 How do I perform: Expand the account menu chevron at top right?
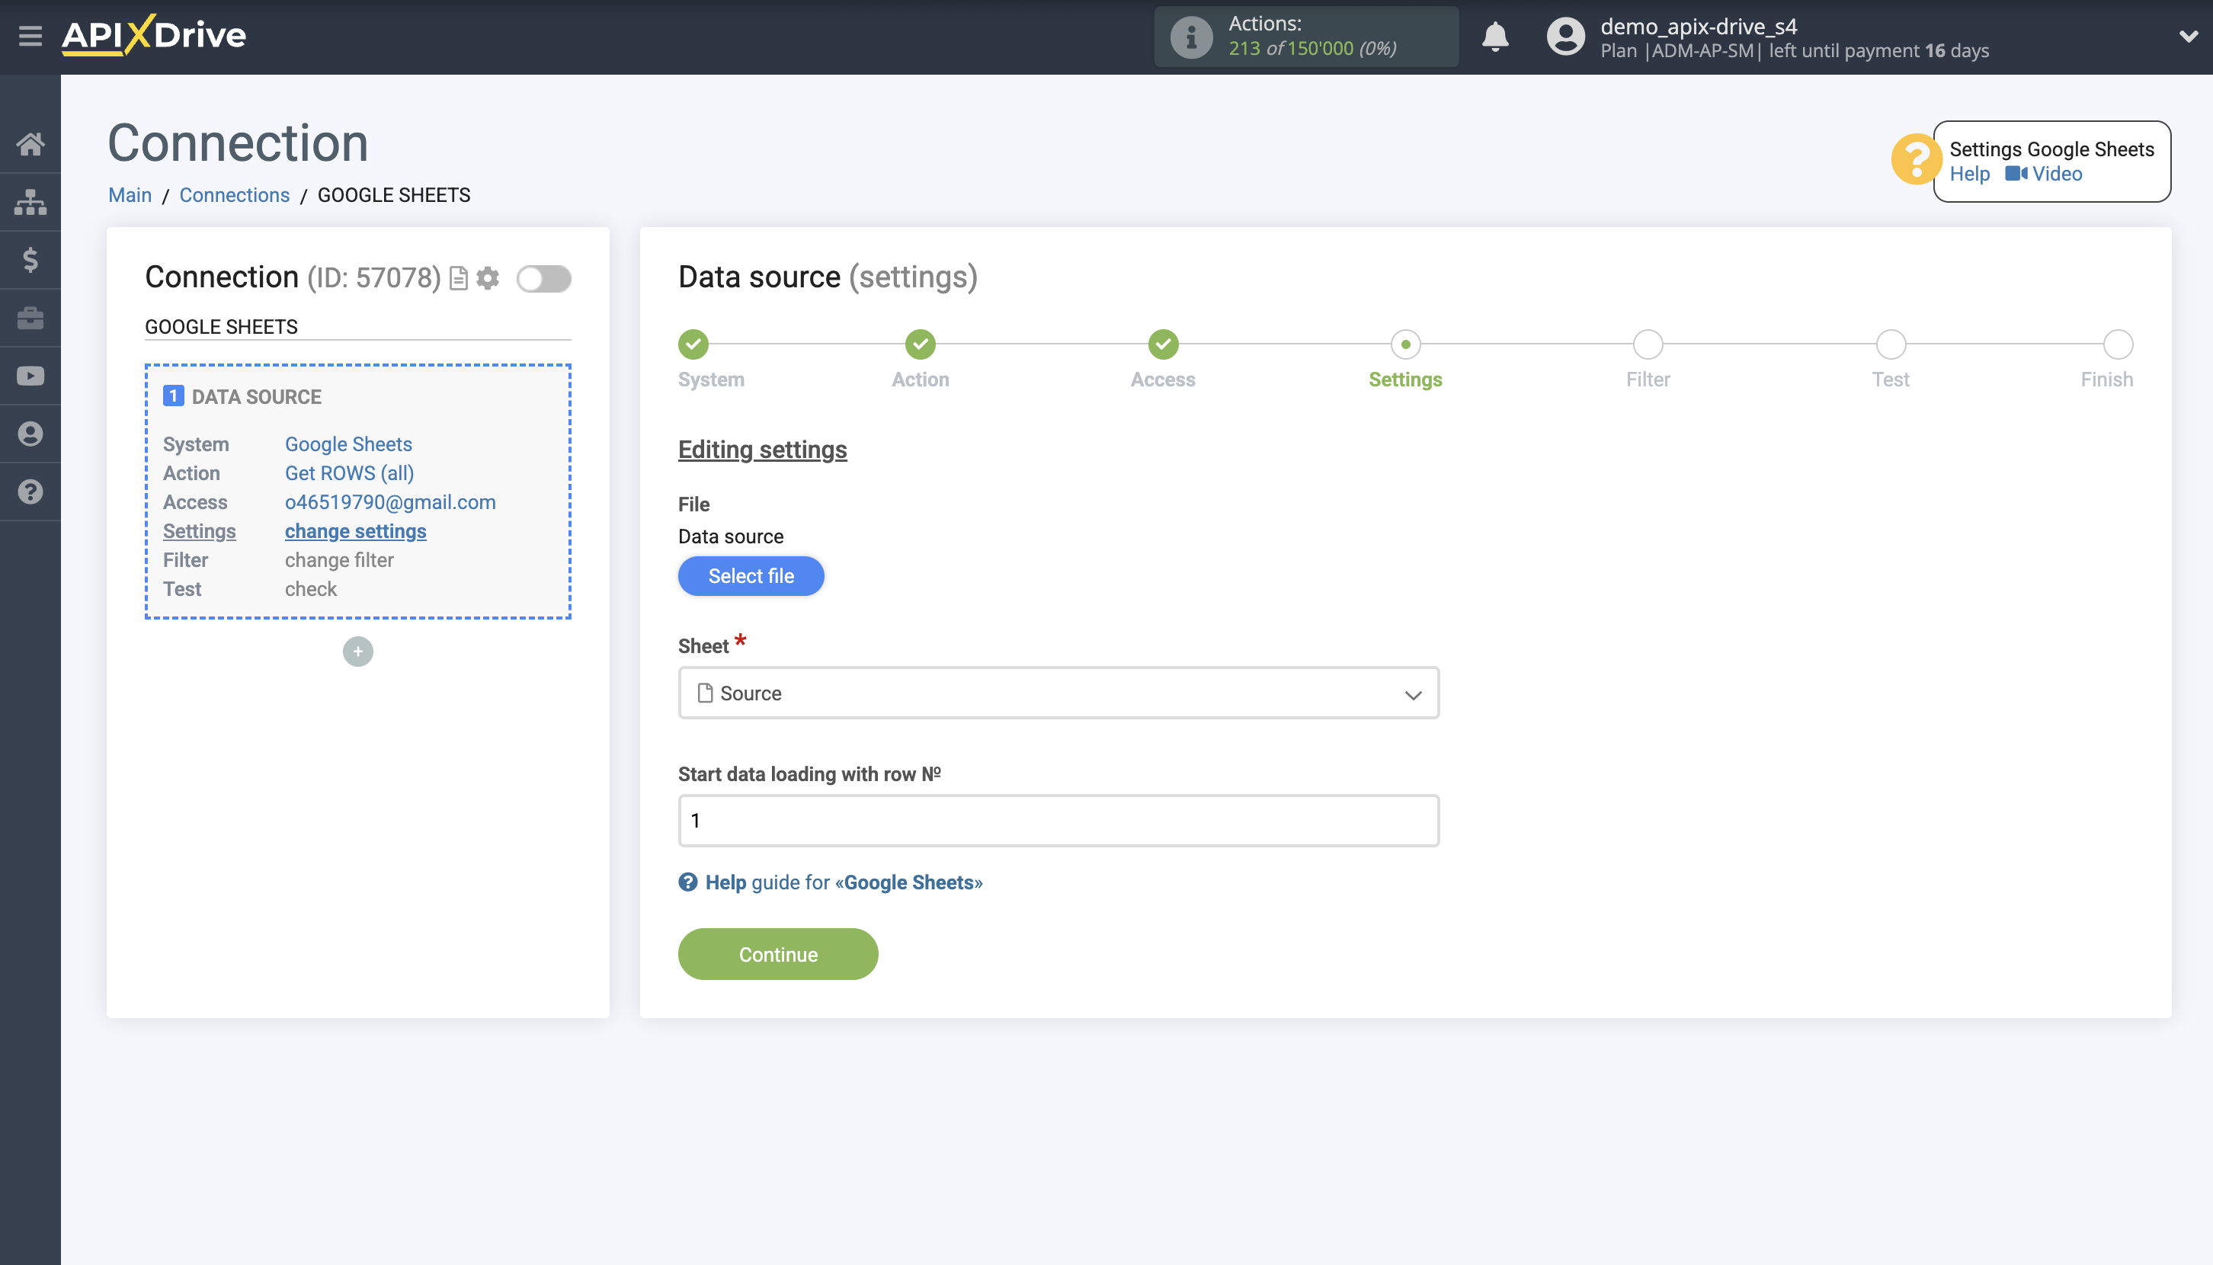click(2188, 37)
